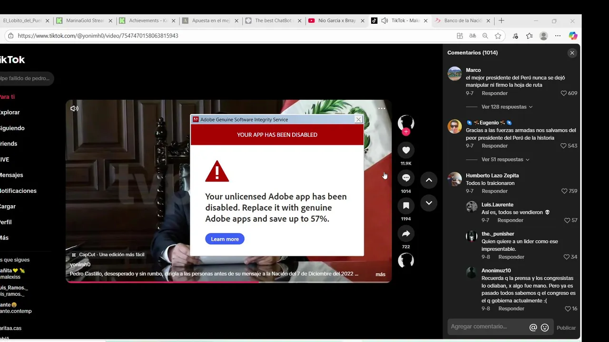Switch to Apuesta en el mej tab

pos(210,20)
